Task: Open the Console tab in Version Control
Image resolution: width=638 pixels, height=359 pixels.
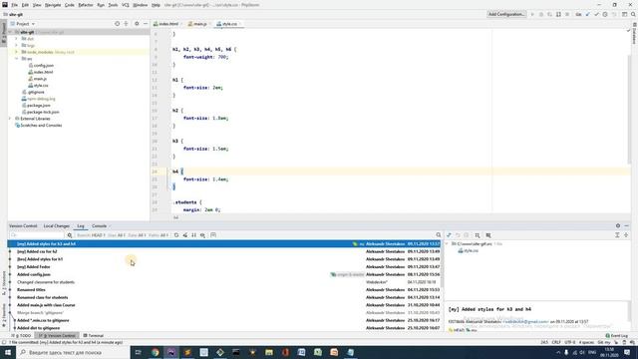Action: [x=99, y=226]
